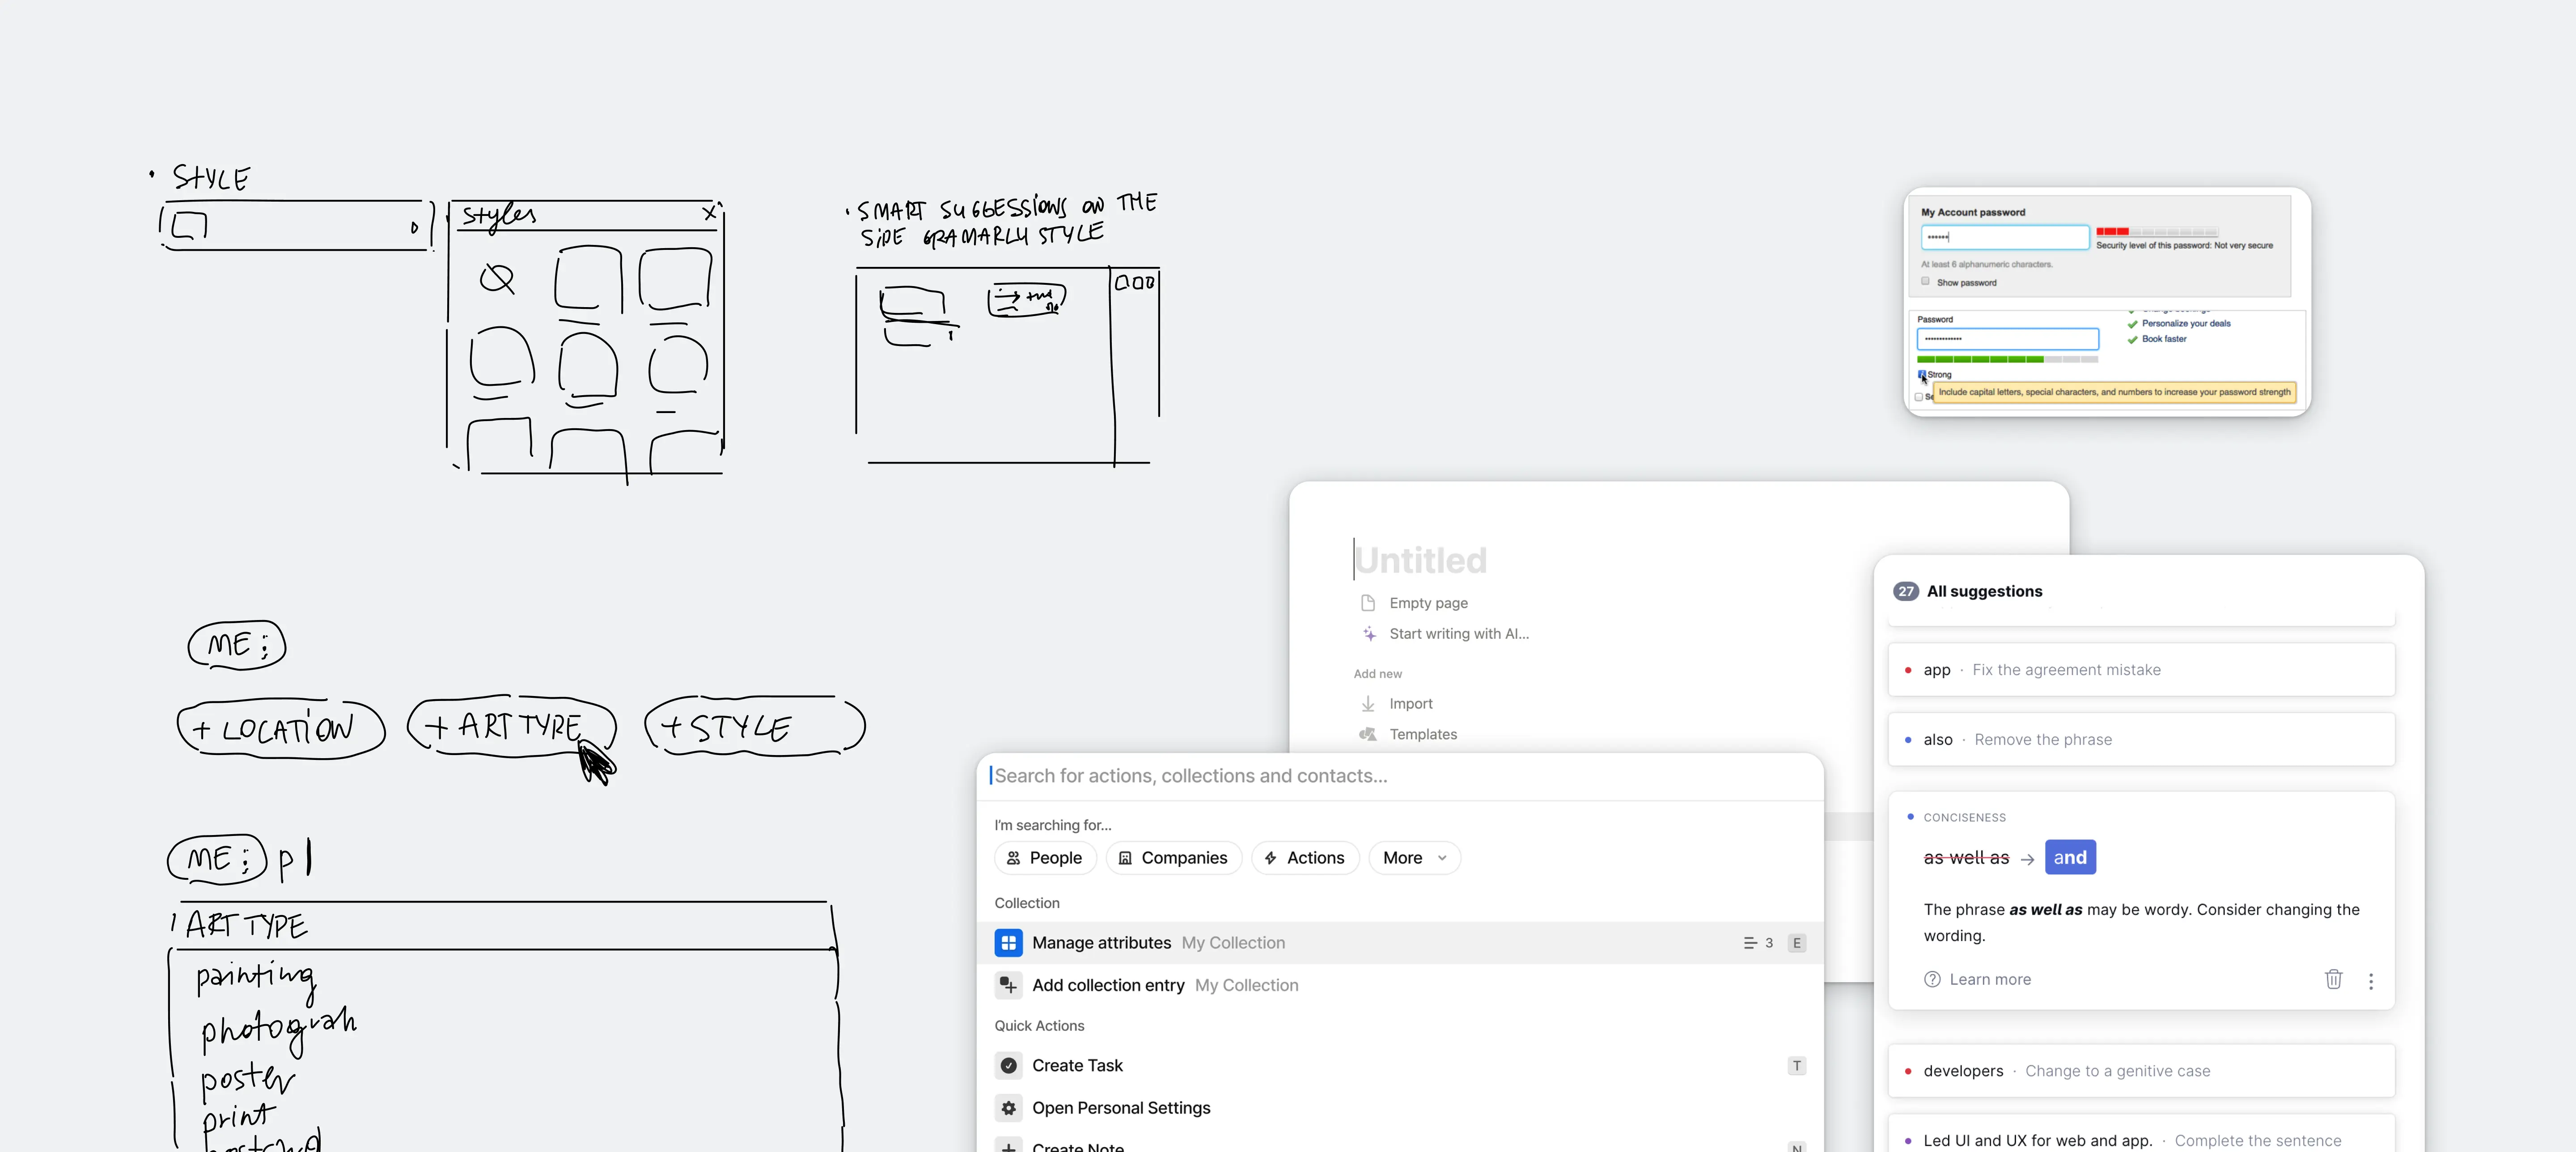Click the sketched + LOCATION chip
The height and width of the screenshot is (1152, 2576).
(280, 728)
